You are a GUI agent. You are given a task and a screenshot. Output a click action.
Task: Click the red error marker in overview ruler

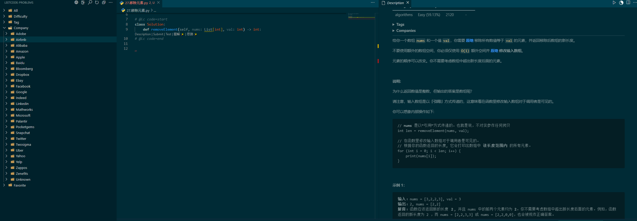pyautogui.click(x=378, y=61)
